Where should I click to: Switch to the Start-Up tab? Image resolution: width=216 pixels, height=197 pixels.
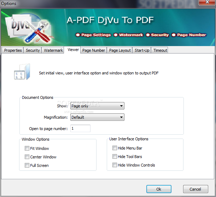click(142, 50)
